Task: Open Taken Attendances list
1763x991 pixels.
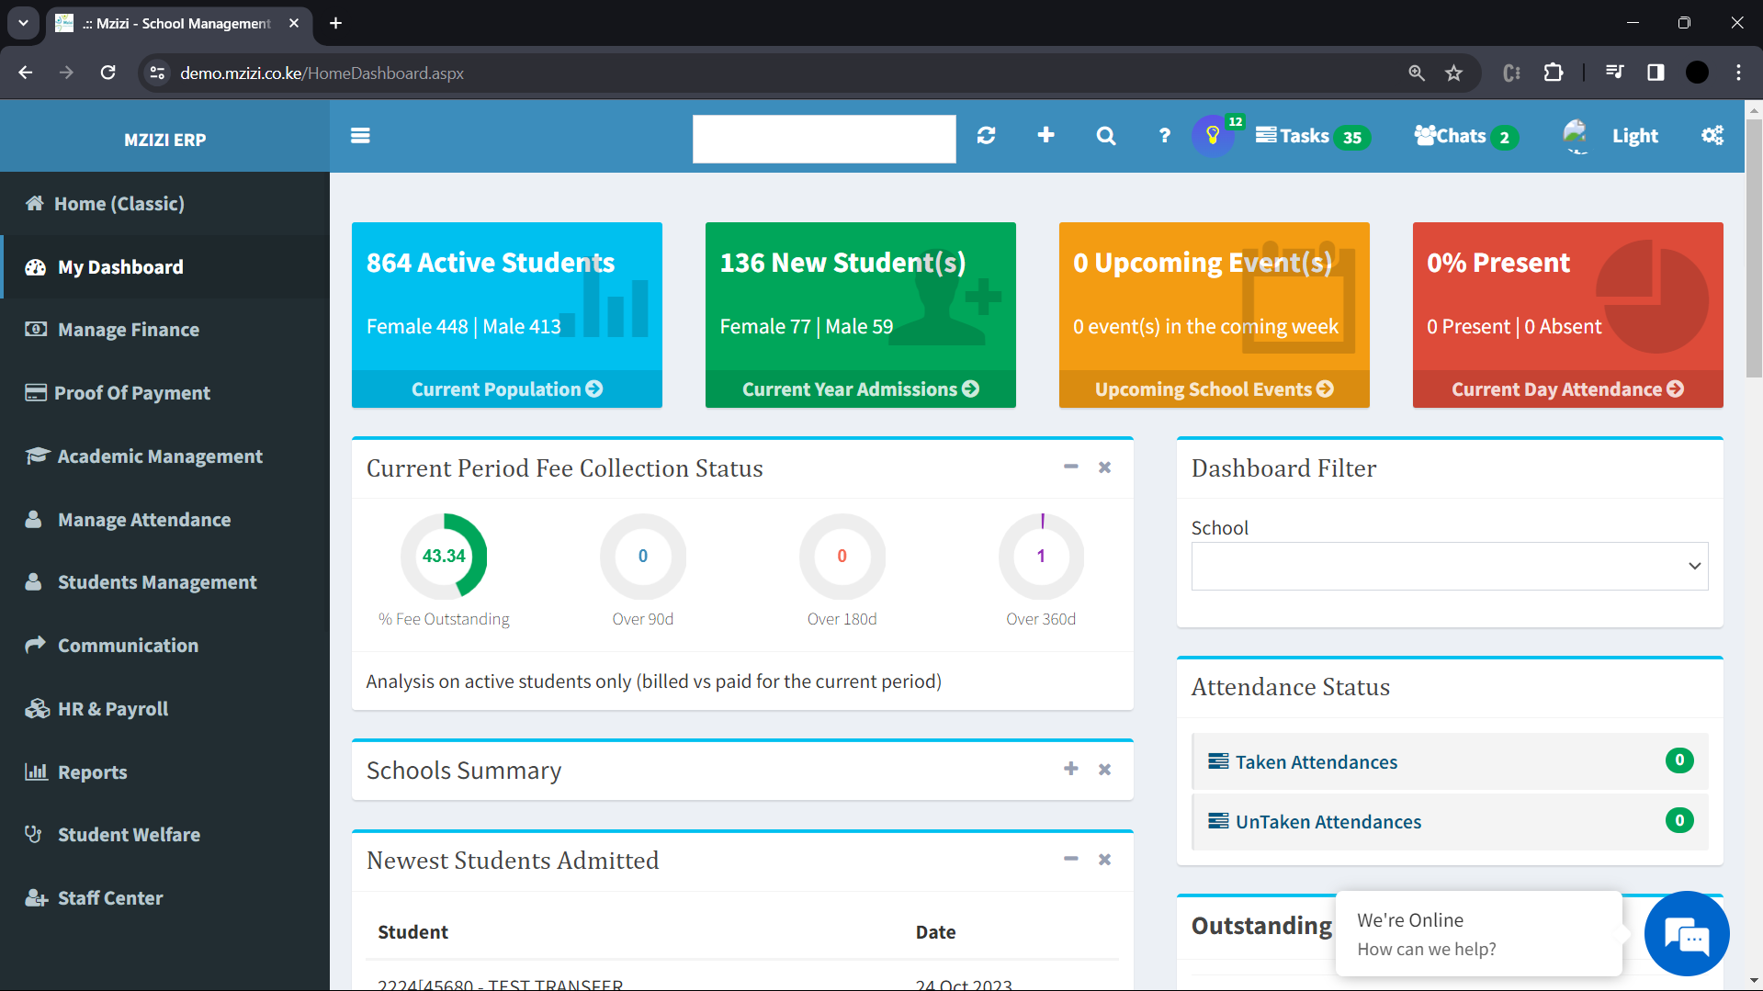Action: pyautogui.click(x=1451, y=761)
